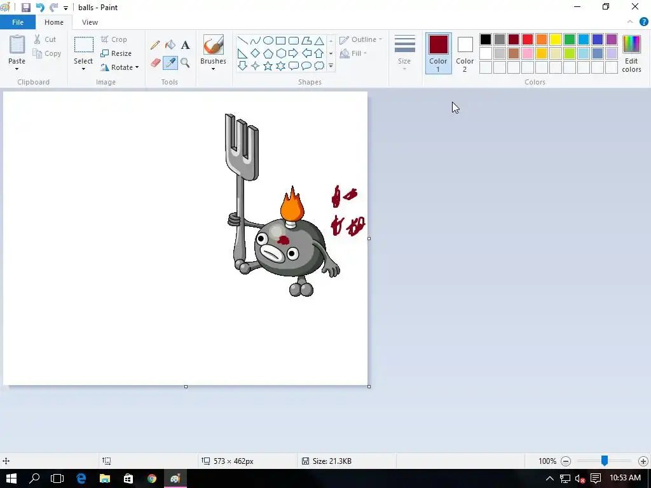Click the Cut button
Image resolution: width=651 pixels, height=488 pixels.
[x=45, y=39]
